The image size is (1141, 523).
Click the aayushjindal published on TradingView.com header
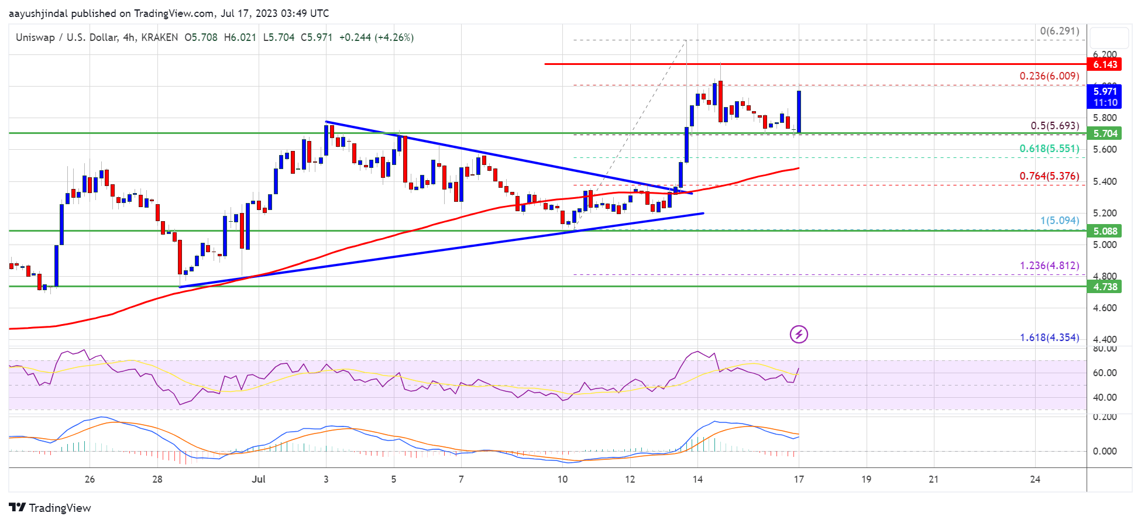point(169,13)
